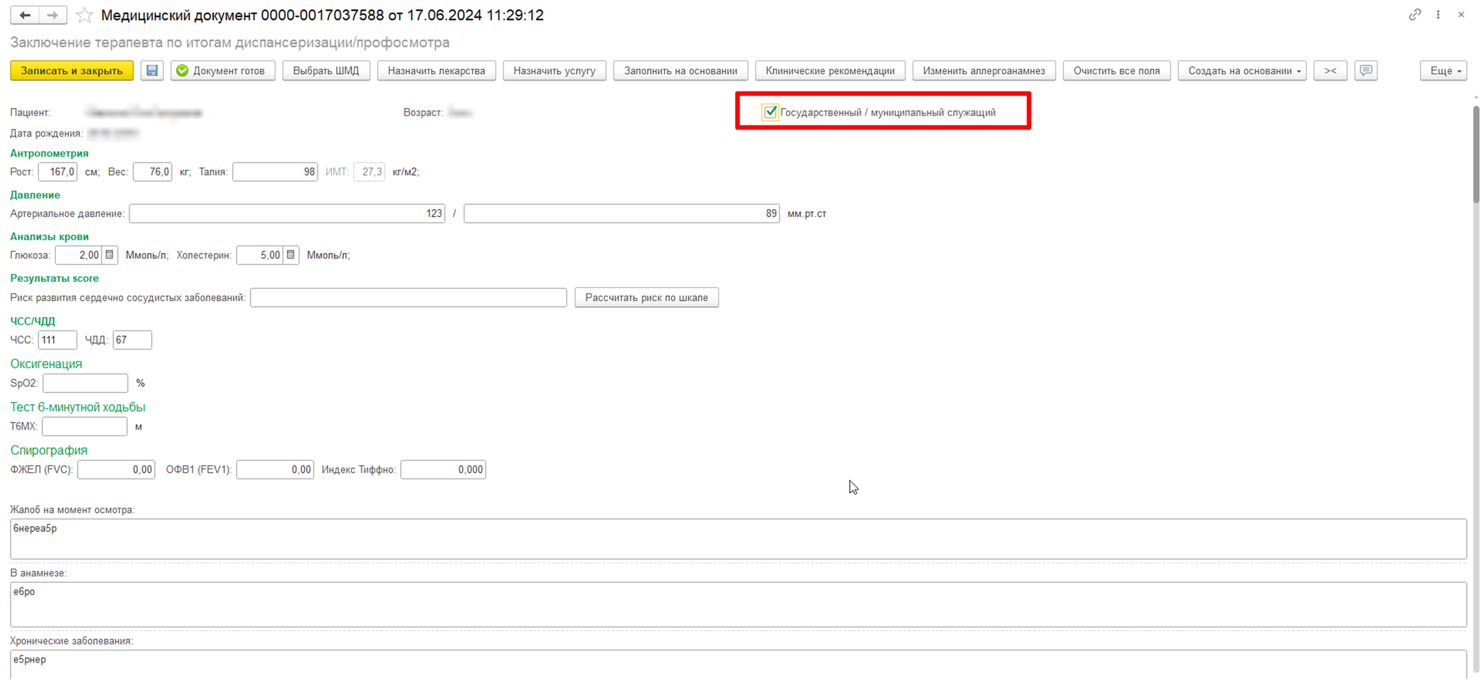Image resolution: width=1482 pixels, height=680 pixels.
Task: Uncheck Государственный / муниципальный служащий checkbox
Action: tap(770, 112)
